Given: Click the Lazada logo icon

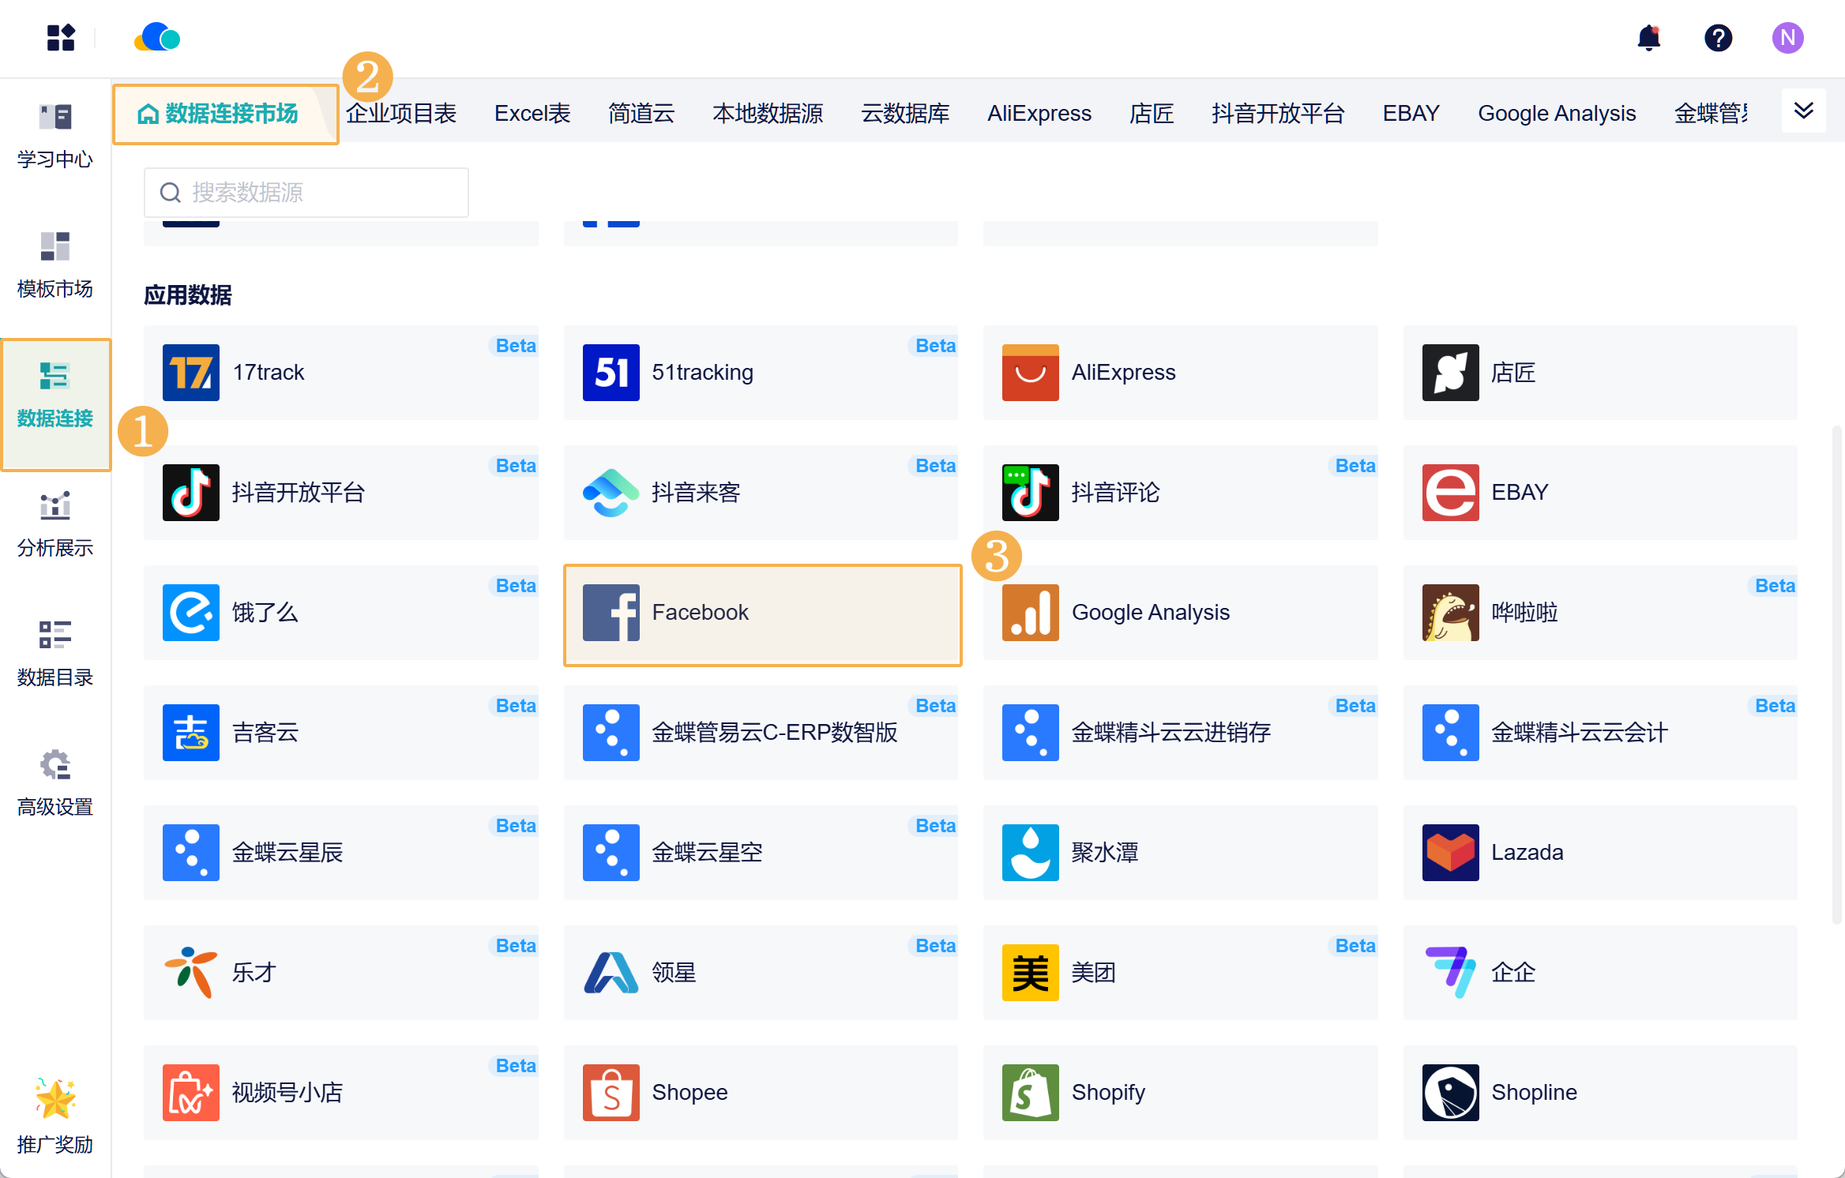Looking at the screenshot, I should 1451,853.
